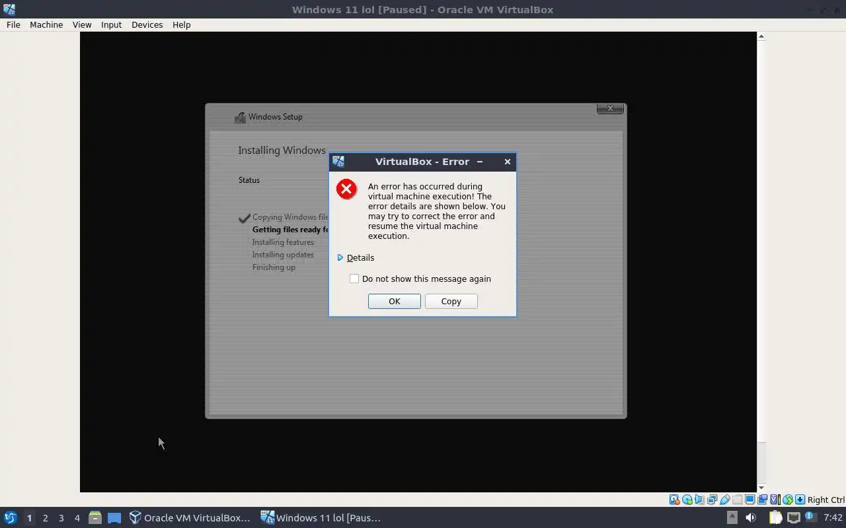This screenshot has width=846, height=528.
Task: Open the Input menu
Action: tap(111, 24)
